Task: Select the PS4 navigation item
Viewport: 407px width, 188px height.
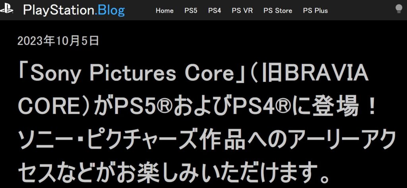Action: point(215,11)
